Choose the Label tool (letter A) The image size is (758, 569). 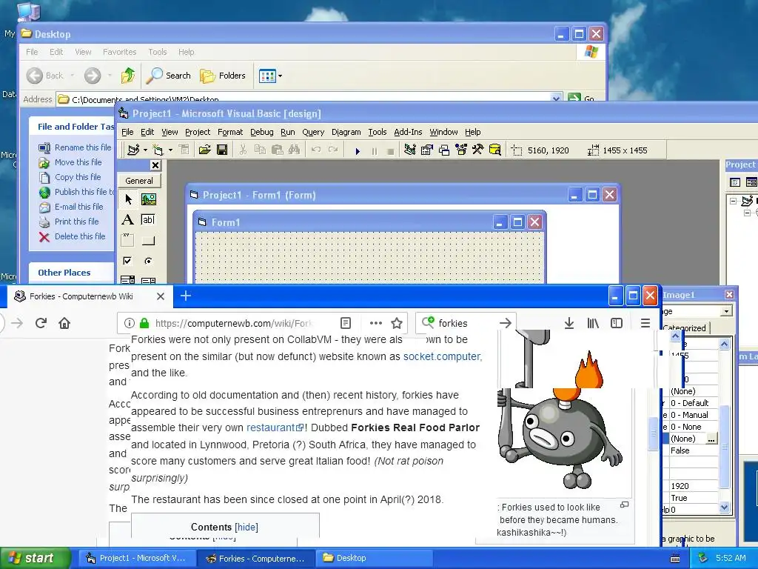click(x=127, y=219)
